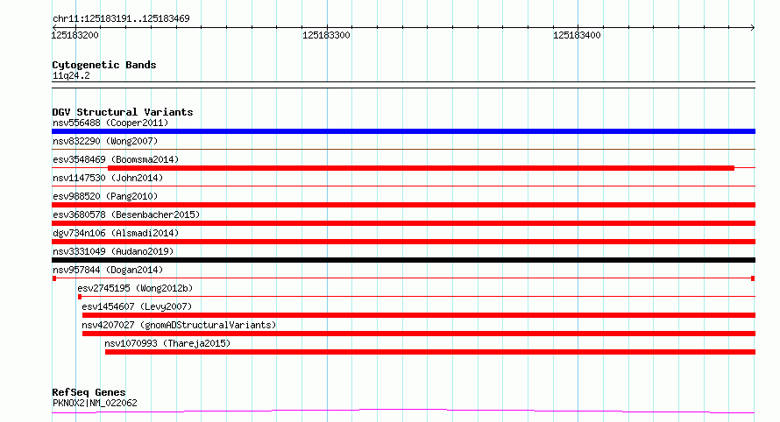Click the red esv988520 variant bar
Image resolution: width=780 pixels, height=422 pixels.
tap(403, 205)
